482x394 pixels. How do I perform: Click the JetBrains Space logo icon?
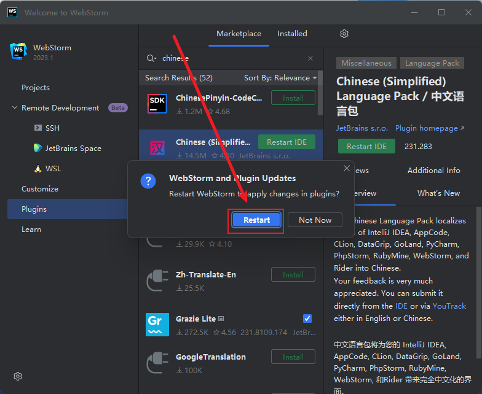38,148
